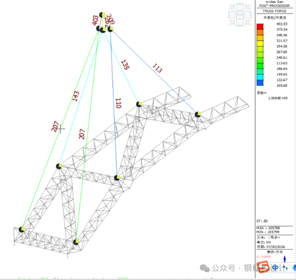Click the lower-left diagonal arrow of view navigator

(x=232, y=23)
